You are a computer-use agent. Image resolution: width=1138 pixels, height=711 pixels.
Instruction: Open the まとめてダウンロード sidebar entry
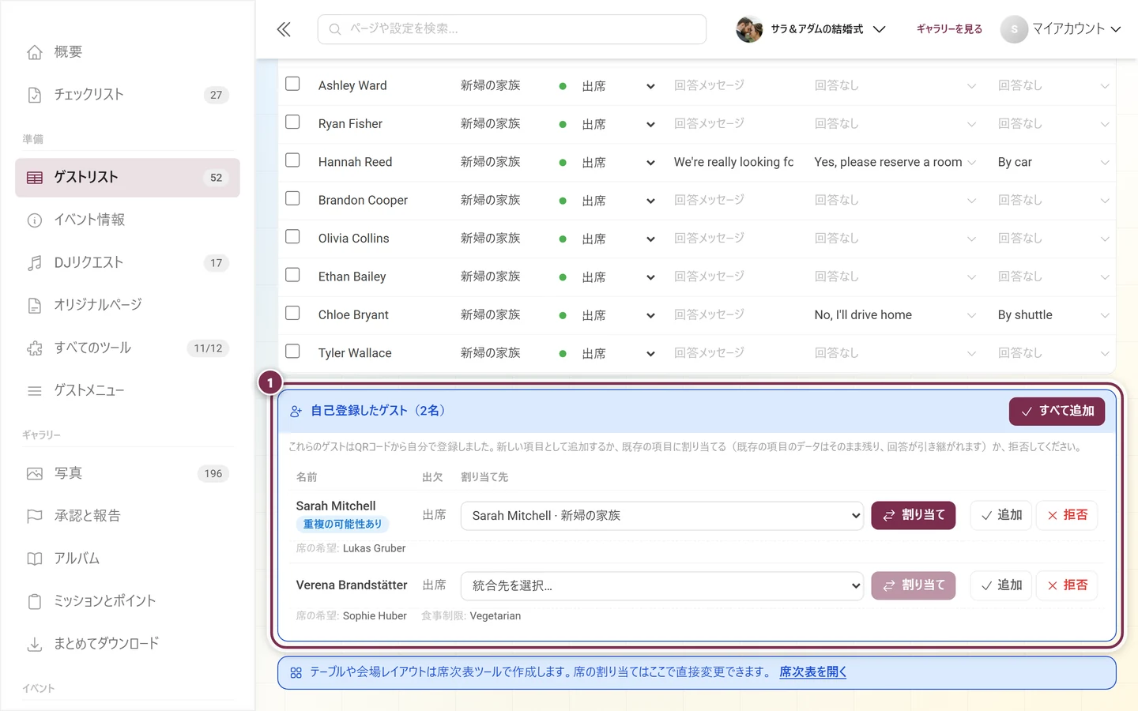coord(127,645)
